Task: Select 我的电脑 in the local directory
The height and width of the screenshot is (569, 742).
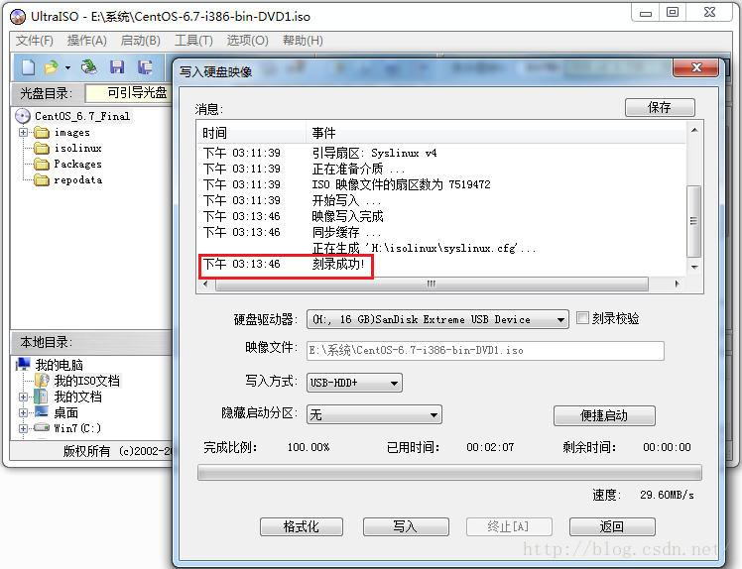Action: click(x=59, y=365)
